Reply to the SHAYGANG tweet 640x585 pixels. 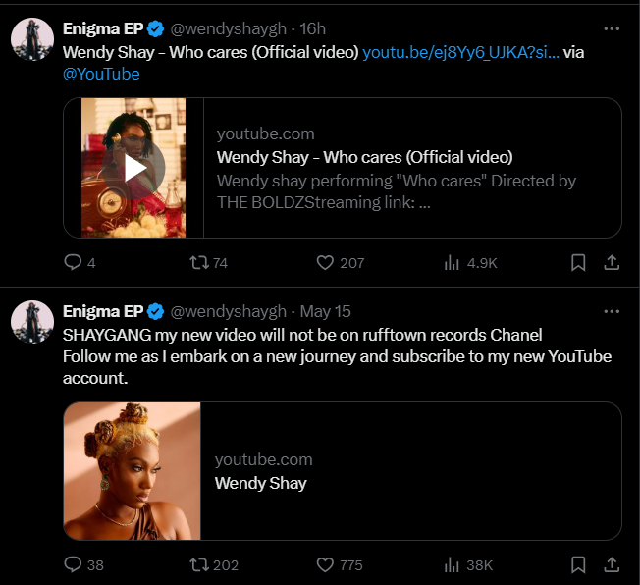pyautogui.click(x=73, y=564)
